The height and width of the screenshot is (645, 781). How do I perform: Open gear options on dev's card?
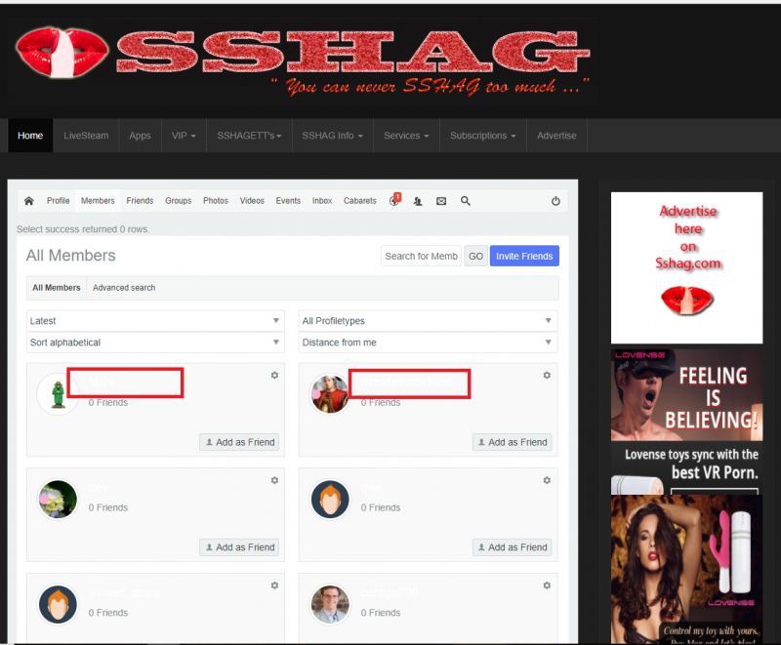274,480
